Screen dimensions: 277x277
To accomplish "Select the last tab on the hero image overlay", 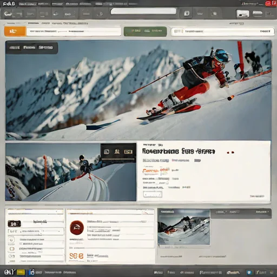I will 46,48.
